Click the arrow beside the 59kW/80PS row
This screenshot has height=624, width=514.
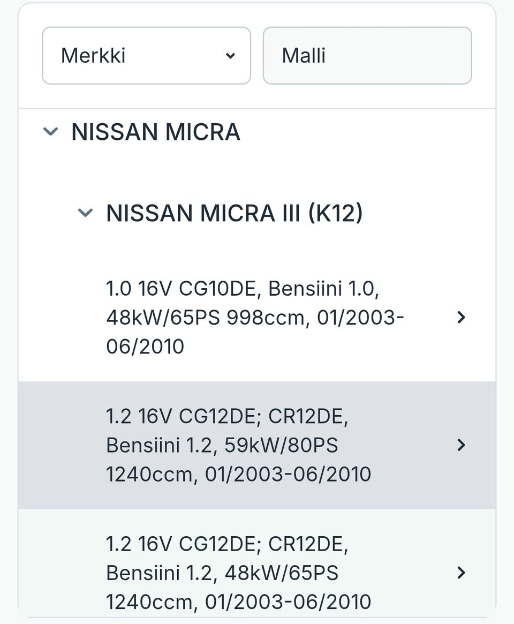[x=461, y=445]
